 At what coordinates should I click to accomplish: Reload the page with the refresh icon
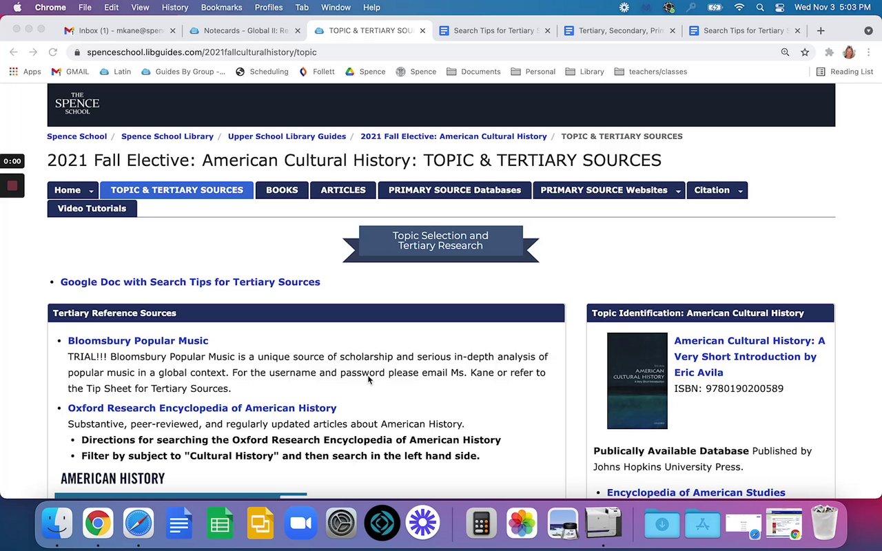pos(52,52)
